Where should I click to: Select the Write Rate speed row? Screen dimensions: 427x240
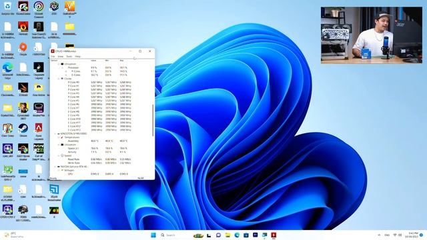point(99,163)
